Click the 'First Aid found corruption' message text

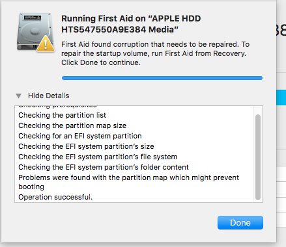(155, 53)
